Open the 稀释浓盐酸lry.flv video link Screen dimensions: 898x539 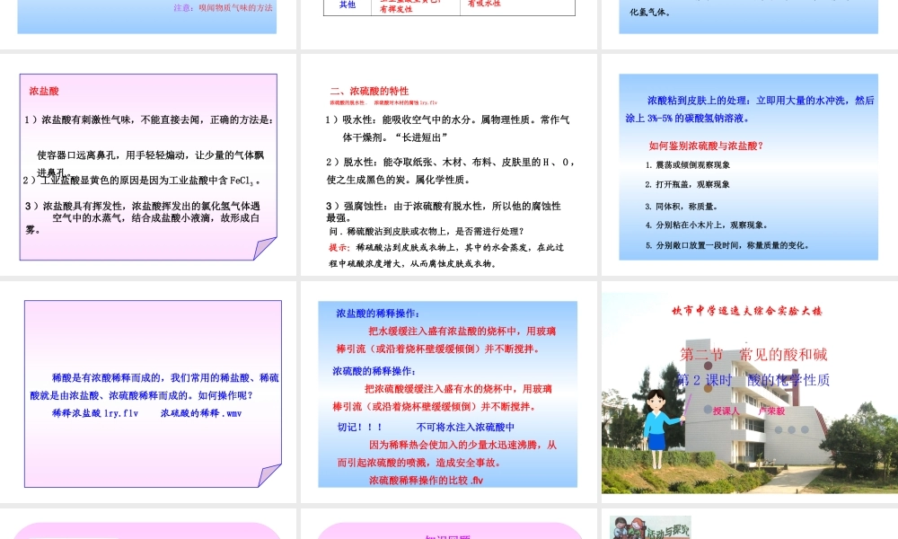tap(94, 413)
